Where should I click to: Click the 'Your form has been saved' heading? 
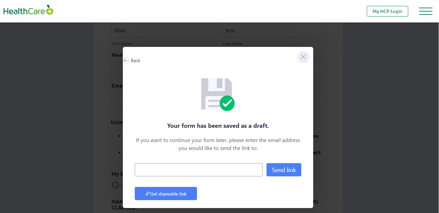coord(218,126)
